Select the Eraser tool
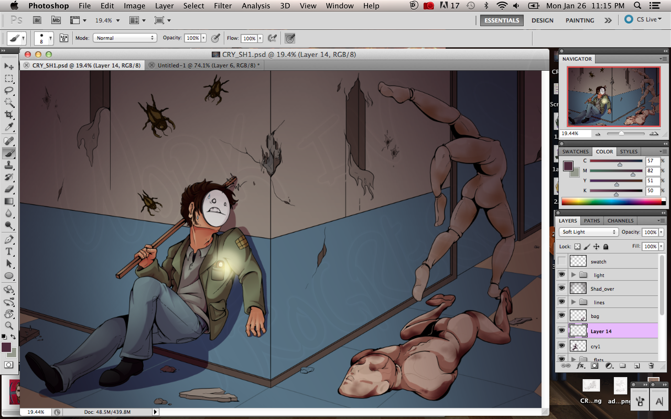The width and height of the screenshot is (671, 419). [x=9, y=189]
